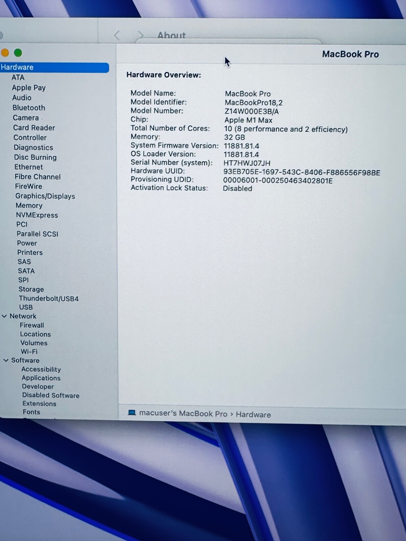This screenshot has width=406, height=541.
Task: Open Parallel SCSI section
Action: coord(37,234)
